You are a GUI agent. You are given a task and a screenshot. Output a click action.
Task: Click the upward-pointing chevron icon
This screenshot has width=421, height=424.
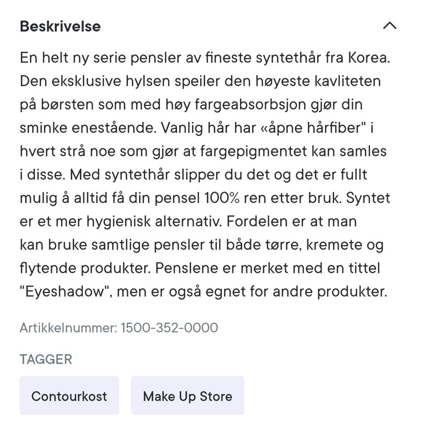click(389, 26)
